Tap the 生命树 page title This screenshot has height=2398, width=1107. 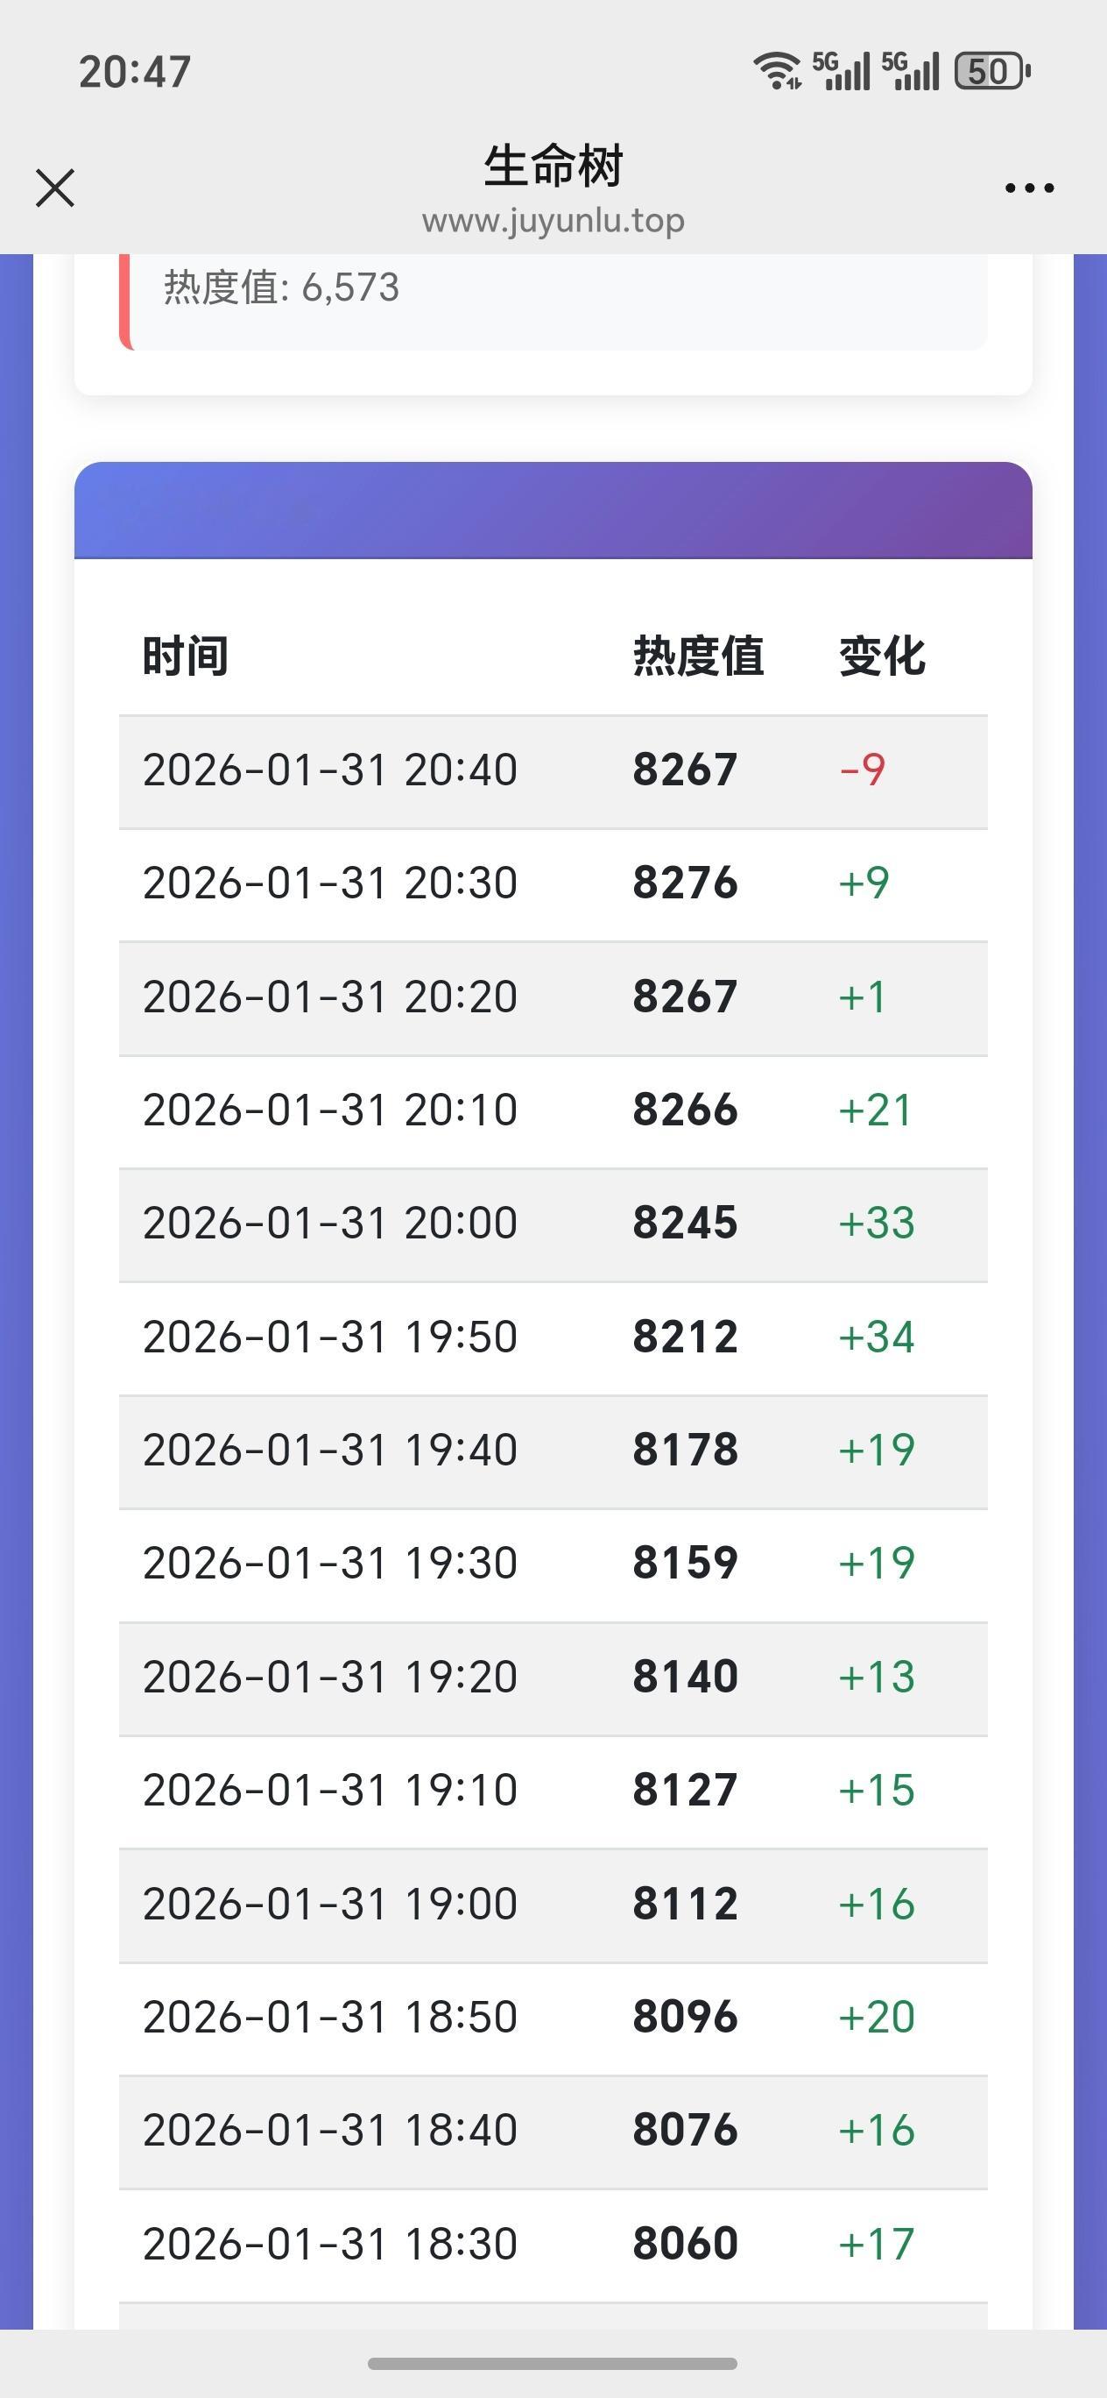click(553, 167)
